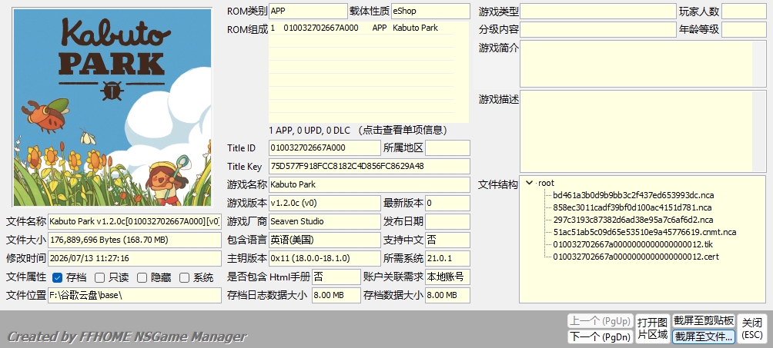This screenshot has height=348, width=773.
Task: Click the Html手册 field showing 否
Action: (x=336, y=277)
